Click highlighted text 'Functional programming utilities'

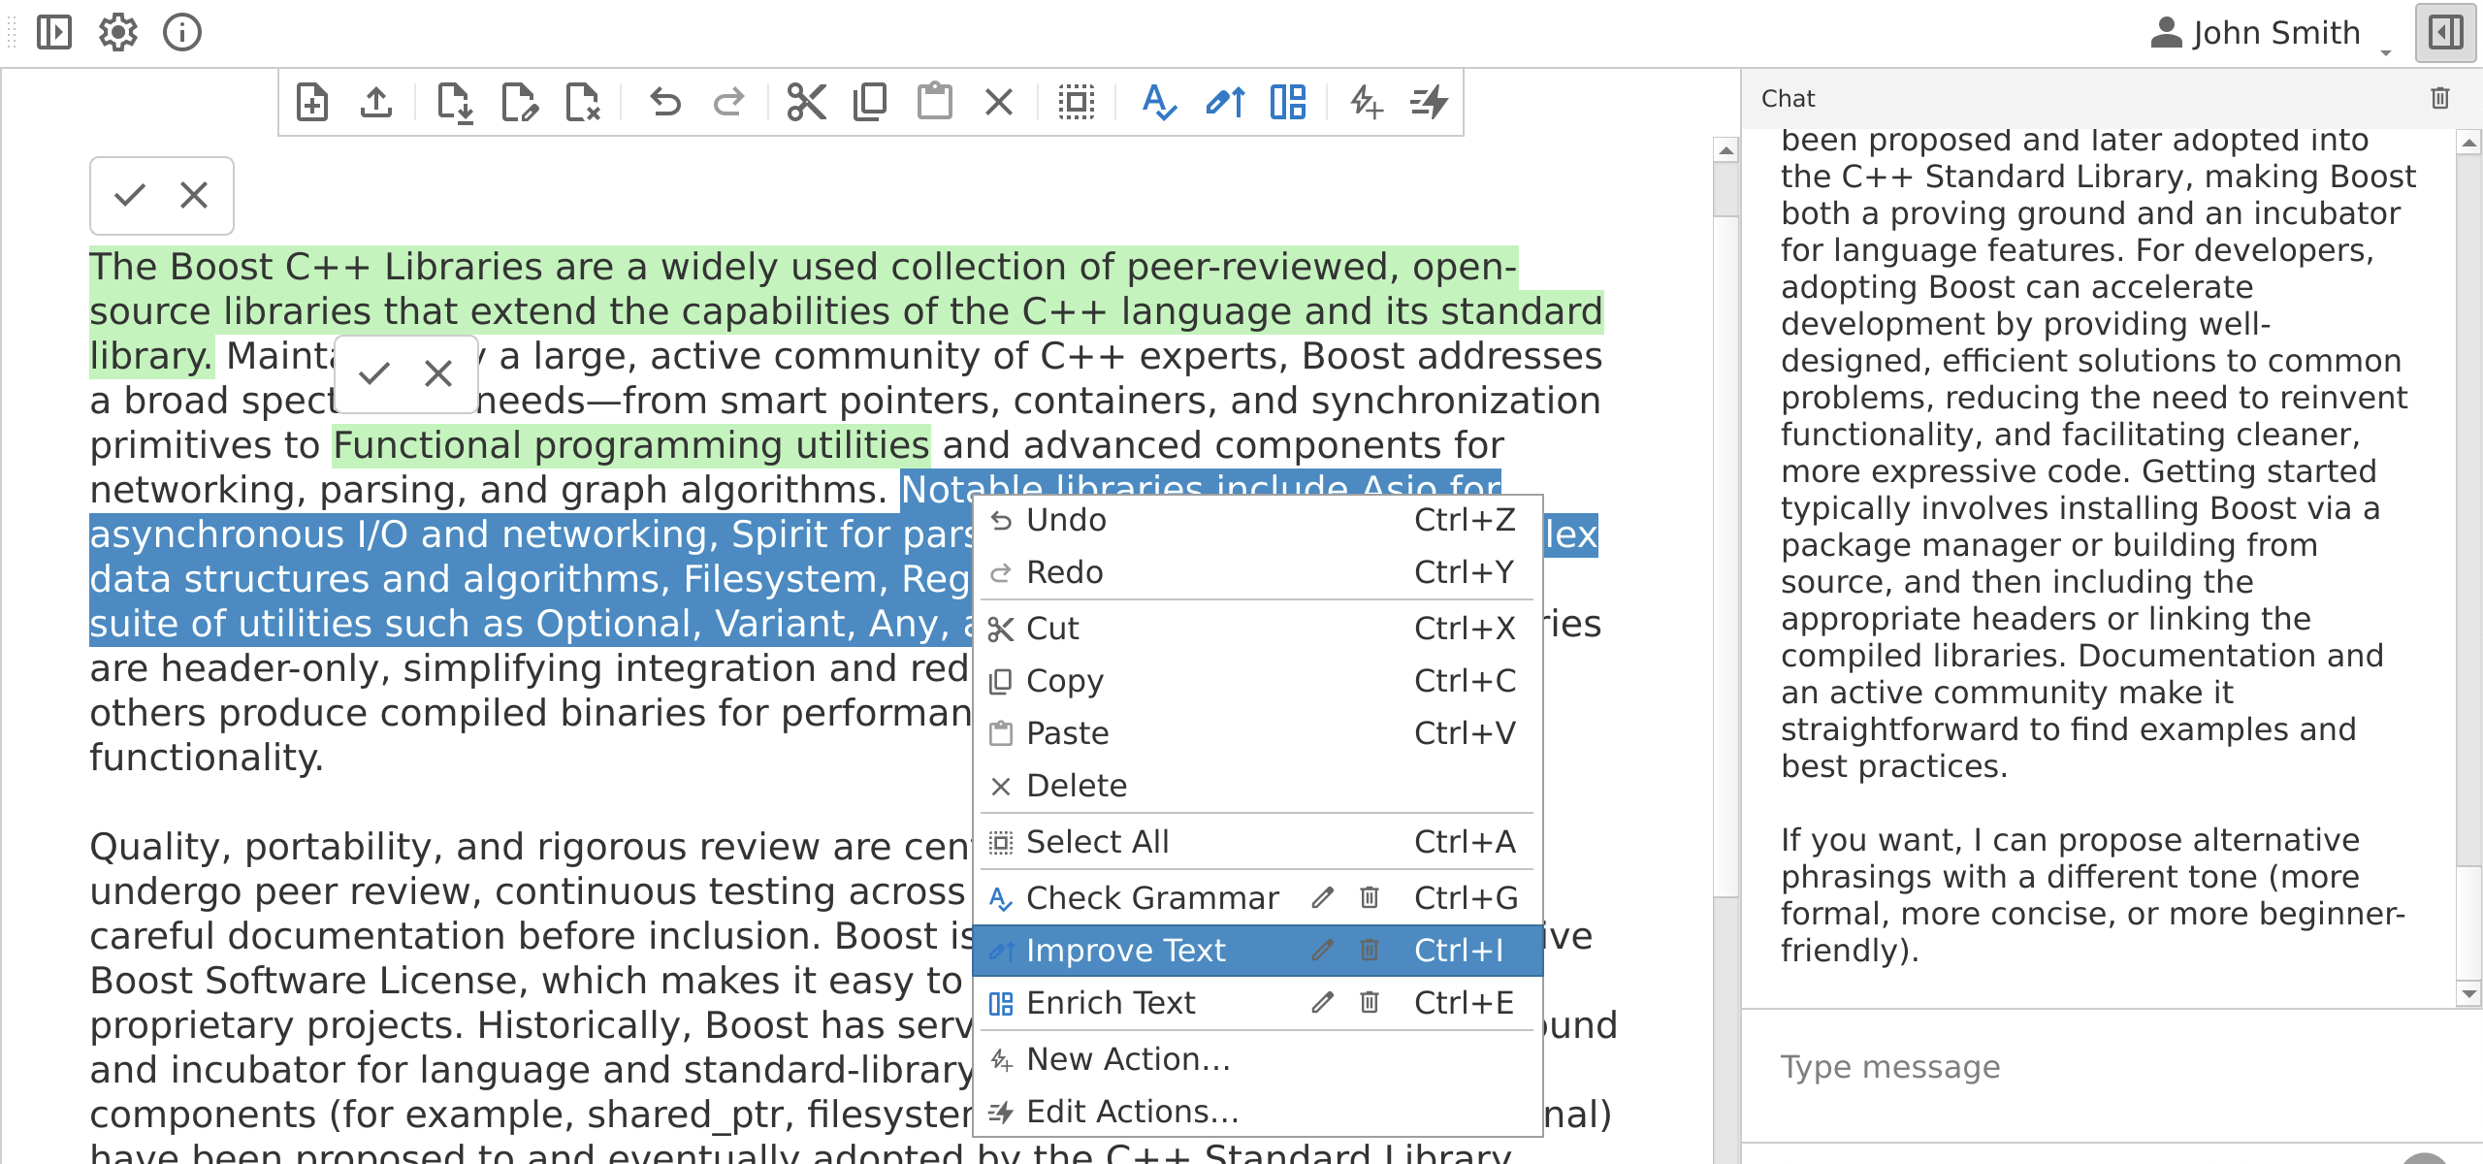(631, 445)
